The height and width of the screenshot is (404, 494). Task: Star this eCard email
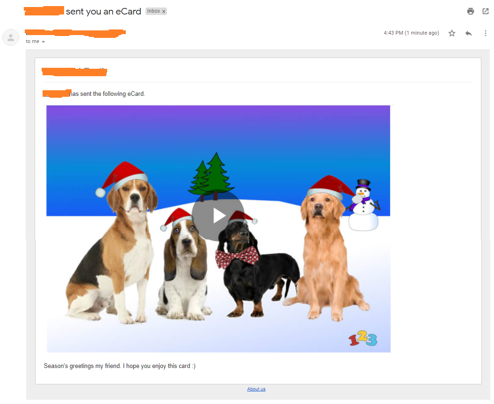point(452,33)
